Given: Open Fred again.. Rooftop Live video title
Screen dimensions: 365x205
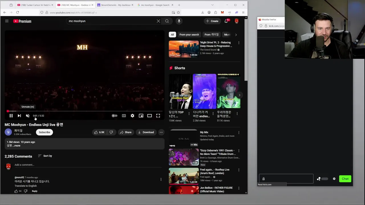Looking at the screenshot, I should click(214, 171).
